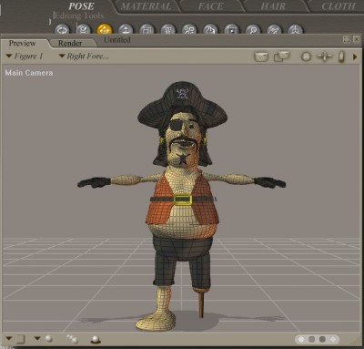Click the render camera icon
Screen dimensions: 364x349
261,56
